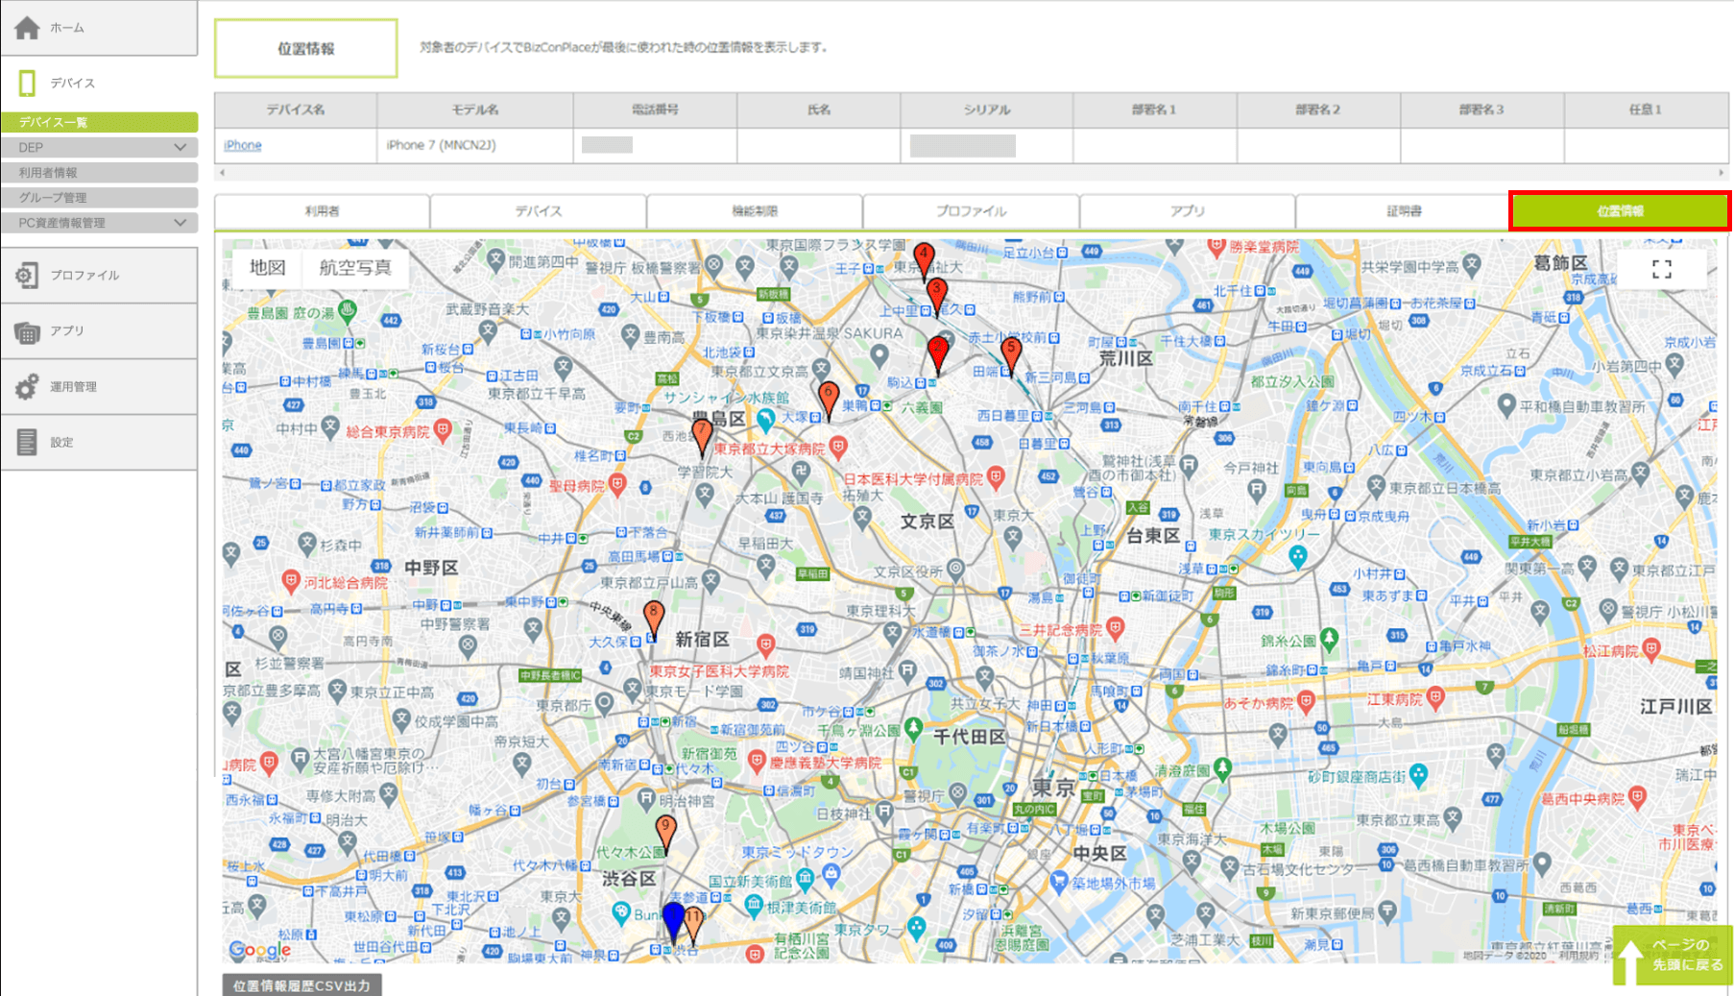Click the Apps calendar icon in sidebar
The width and height of the screenshot is (1734, 996).
pos(27,332)
